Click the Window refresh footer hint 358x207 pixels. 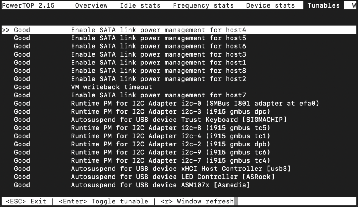pyautogui.click(x=197, y=201)
